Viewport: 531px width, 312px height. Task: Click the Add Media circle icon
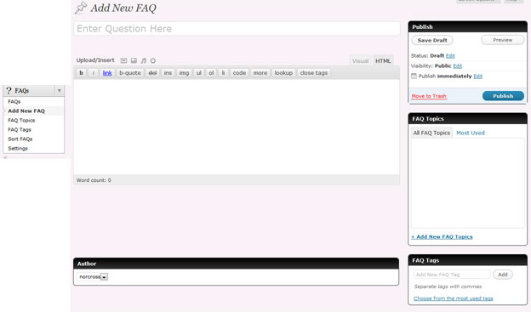pos(153,60)
